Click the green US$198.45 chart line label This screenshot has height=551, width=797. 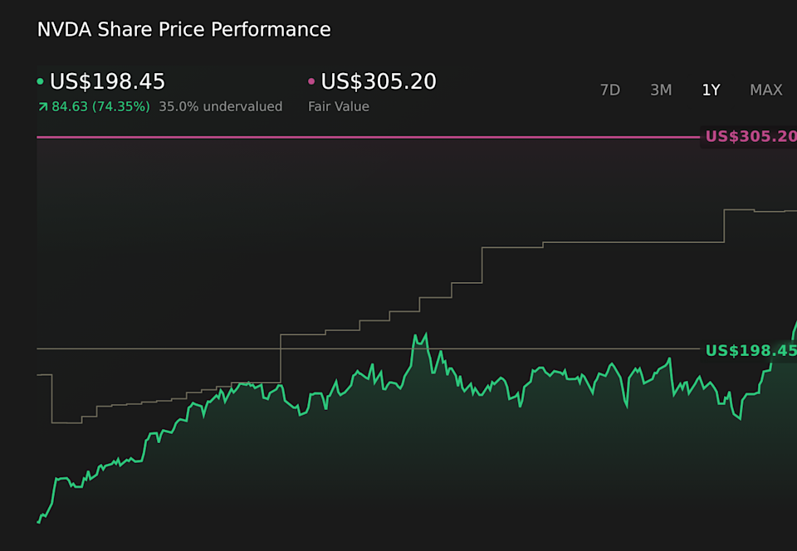(751, 350)
